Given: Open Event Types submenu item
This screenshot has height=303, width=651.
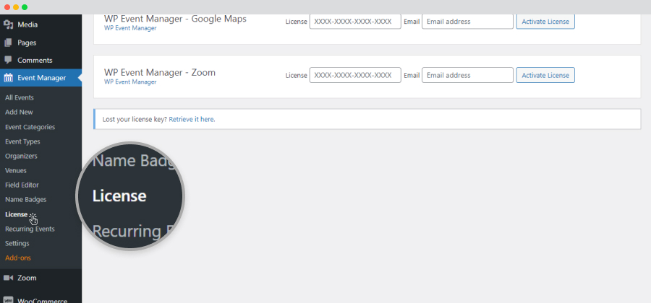Looking at the screenshot, I should click(x=22, y=141).
